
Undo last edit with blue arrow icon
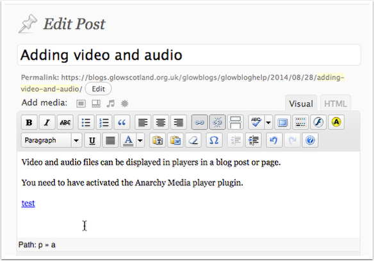[x=274, y=140]
